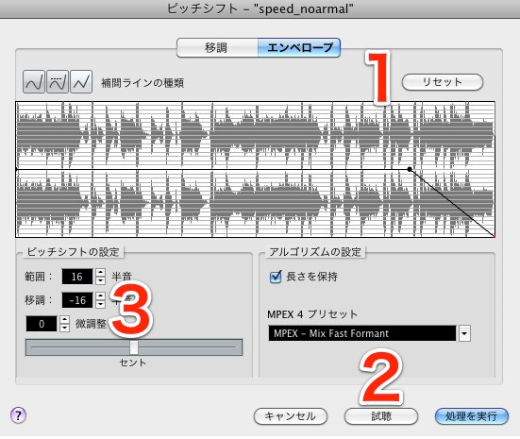
Task: Click the リセット button
Action: (x=442, y=82)
